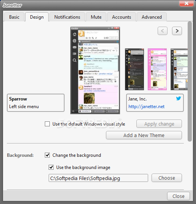
Task: Click the background image path field
Action: 98,178
